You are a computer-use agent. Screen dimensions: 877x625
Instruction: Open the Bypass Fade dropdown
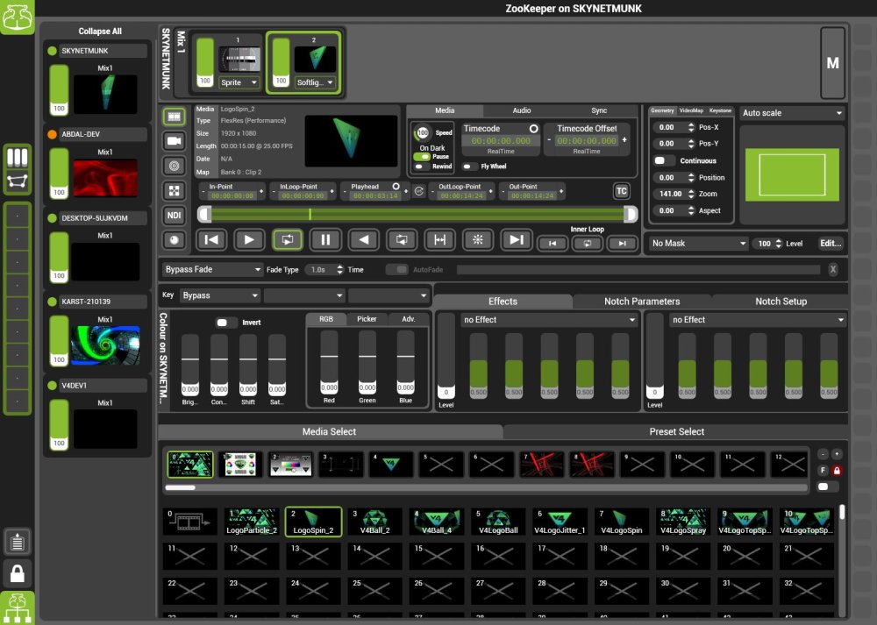[212, 270]
